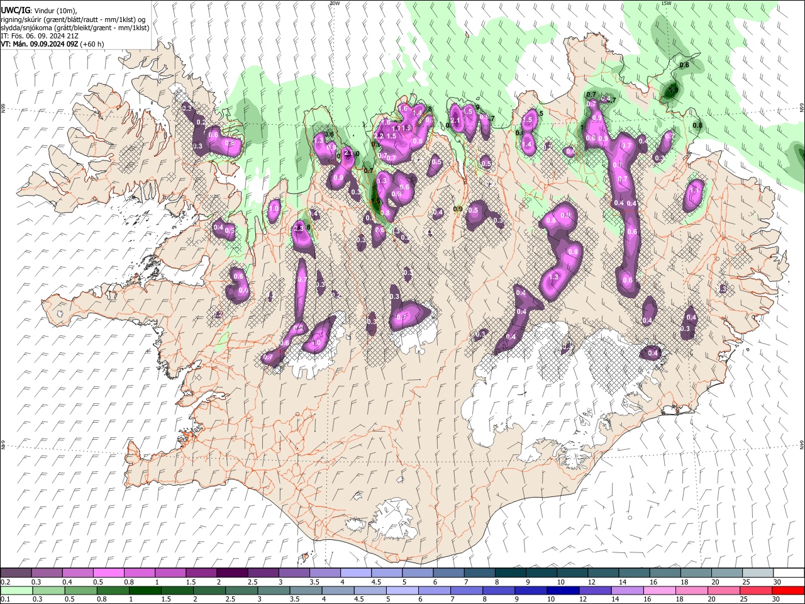Click the '0.1' label on rain scale
Image resolution: width=805 pixels, height=604 pixels.
(x=5, y=600)
